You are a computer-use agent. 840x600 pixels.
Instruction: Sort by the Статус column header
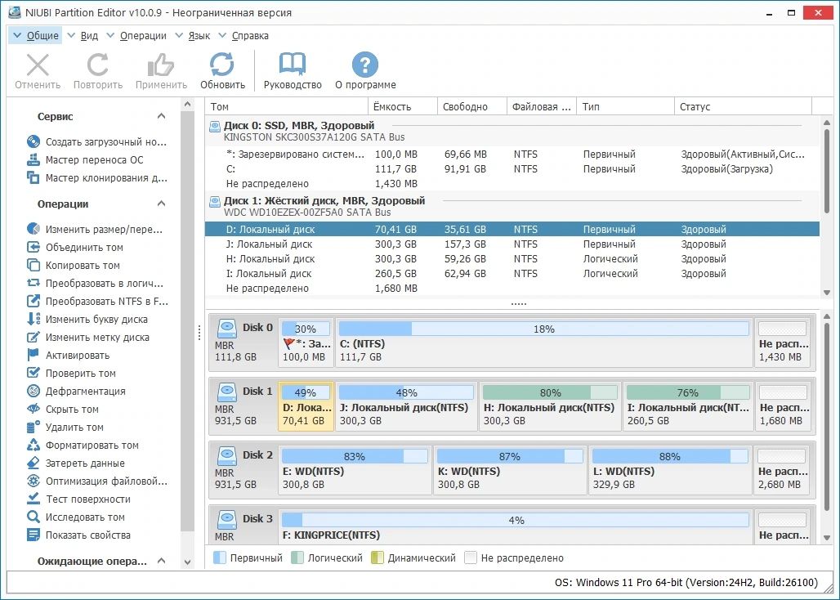coord(743,106)
